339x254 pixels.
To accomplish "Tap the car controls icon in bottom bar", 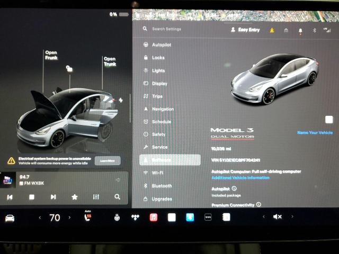I will (10, 218).
